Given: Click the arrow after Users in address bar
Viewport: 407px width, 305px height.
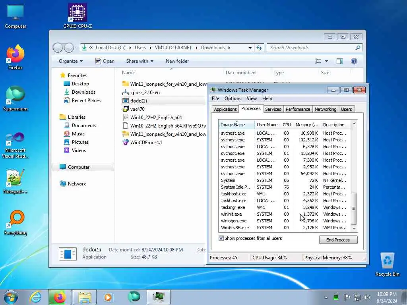Looking at the screenshot, I should (x=151, y=48).
